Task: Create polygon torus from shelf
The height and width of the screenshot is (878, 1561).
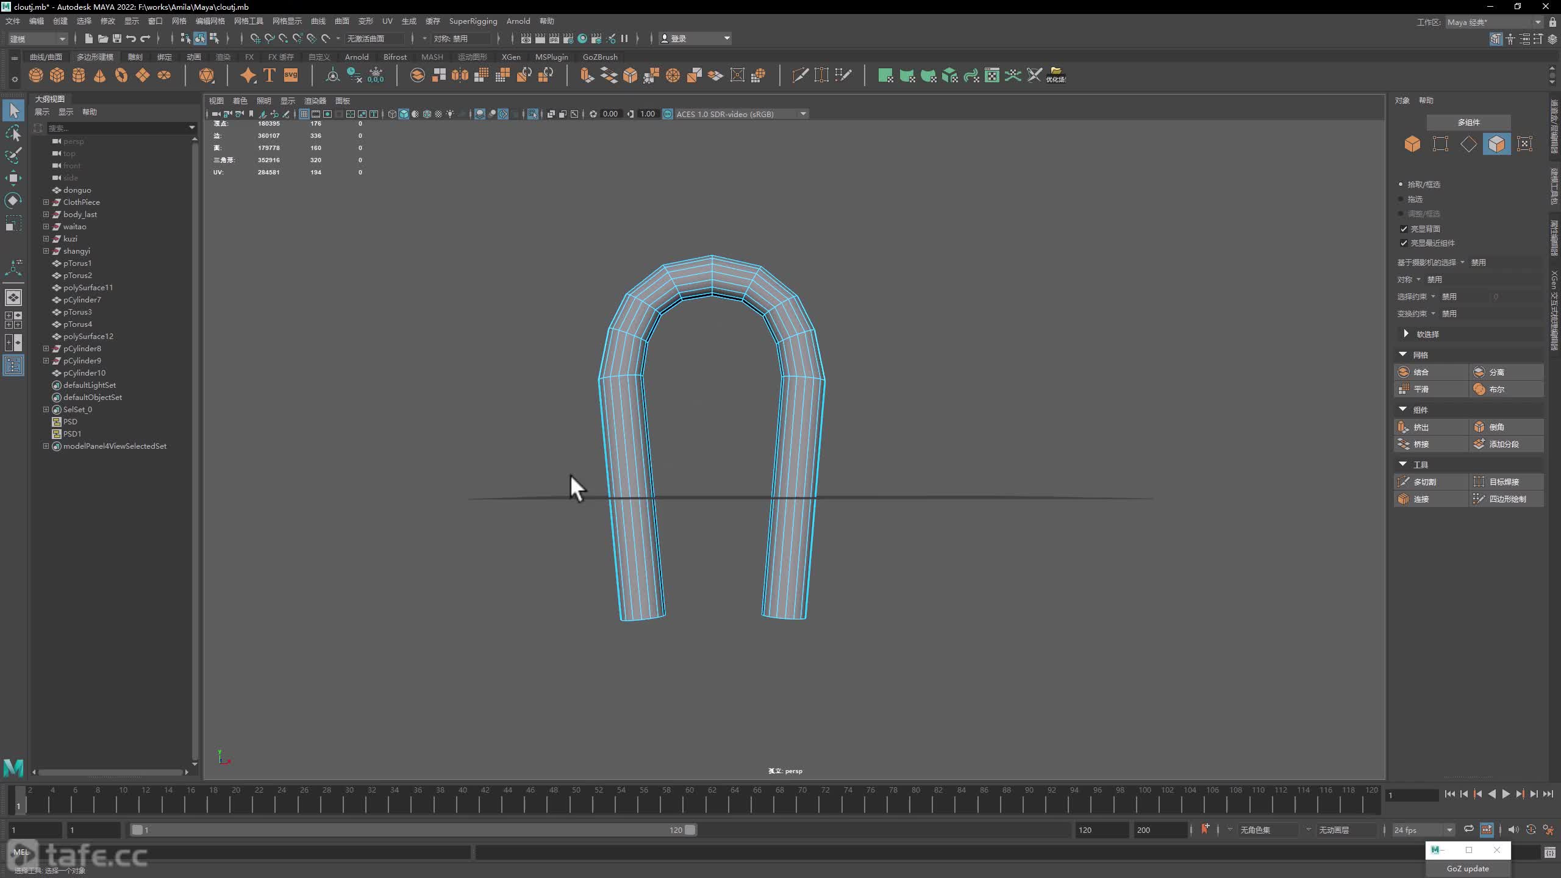Action: pos(121,76)
